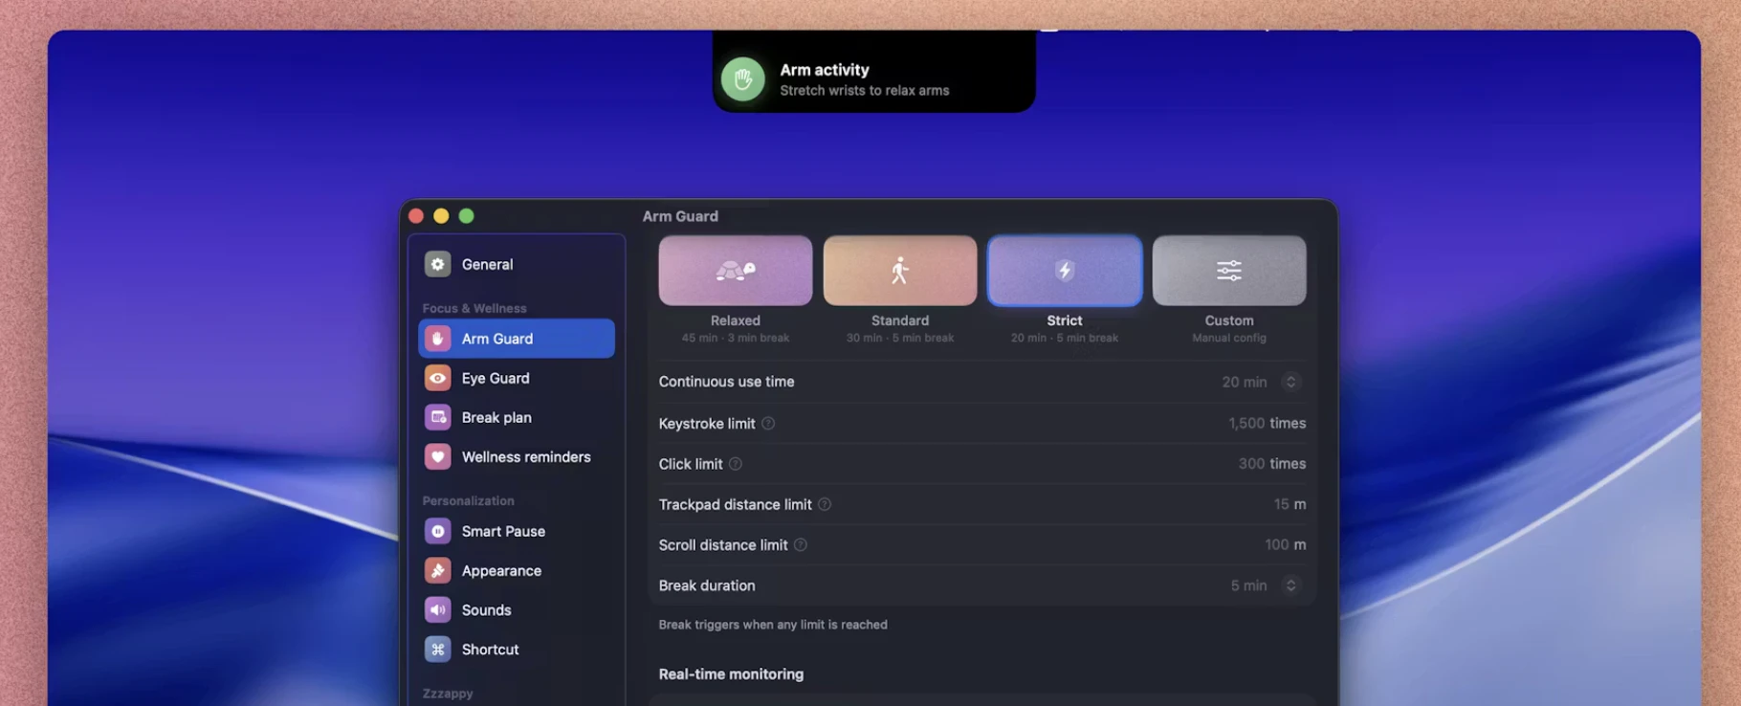
Task: Open General settings page
Action: [517, 264]
